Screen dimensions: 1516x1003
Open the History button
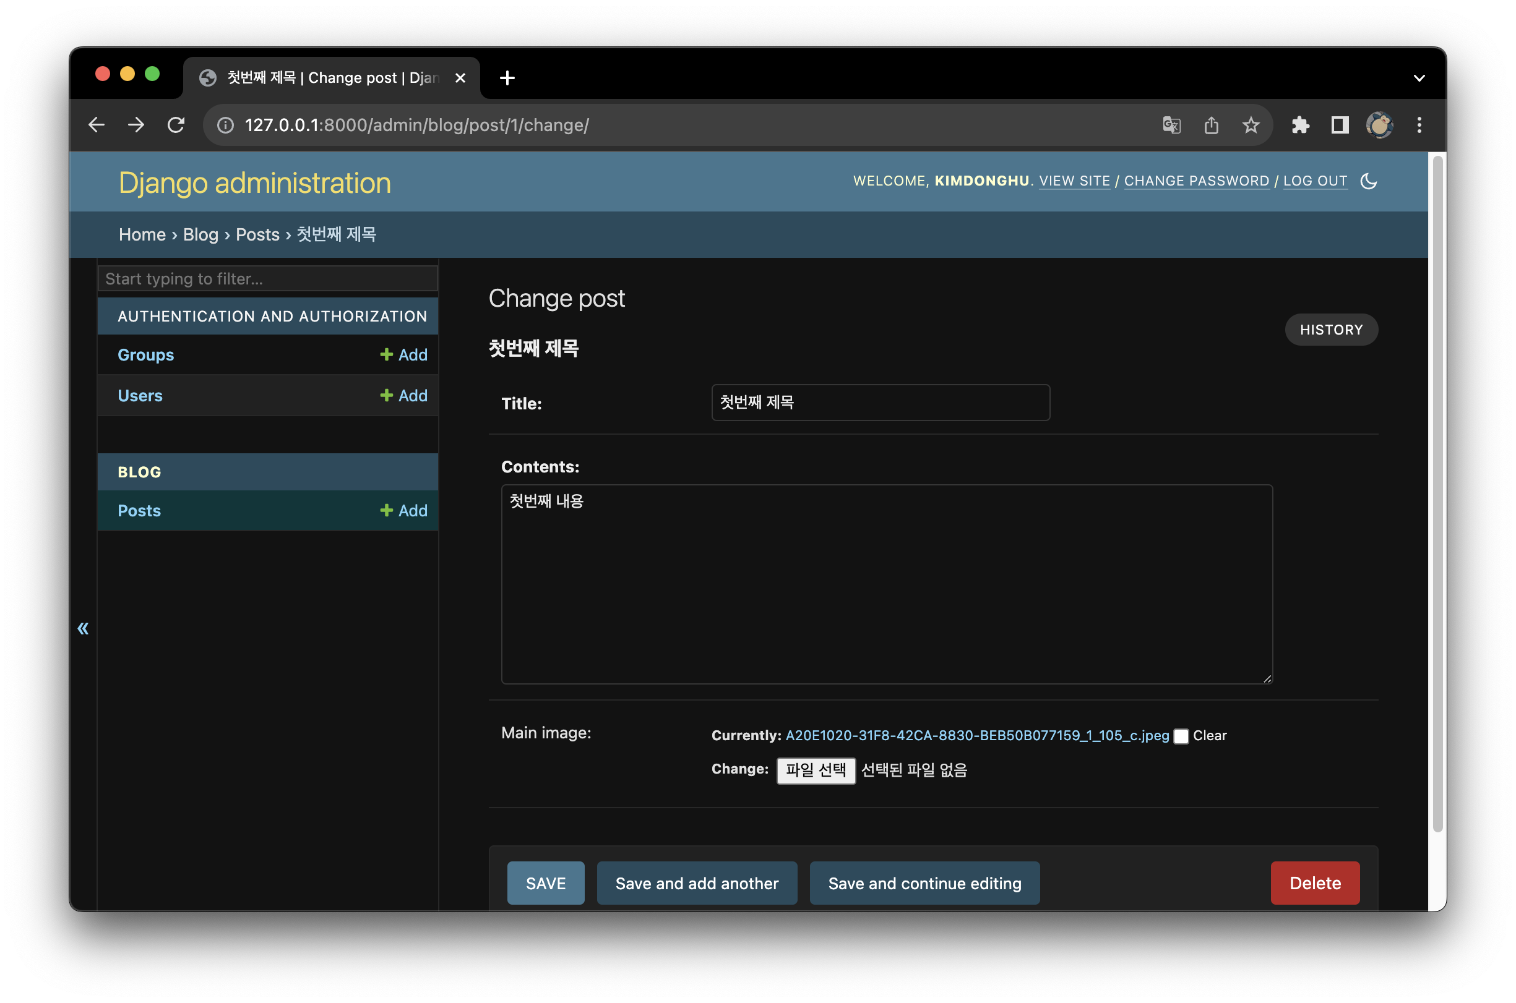(x=1331, y=330)
